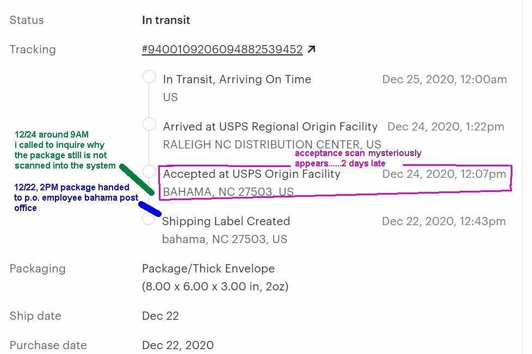Select the Shipping Label Created timeline circle
The height and width of the screenshot is (354, 532).
click(x=148, y=219)
